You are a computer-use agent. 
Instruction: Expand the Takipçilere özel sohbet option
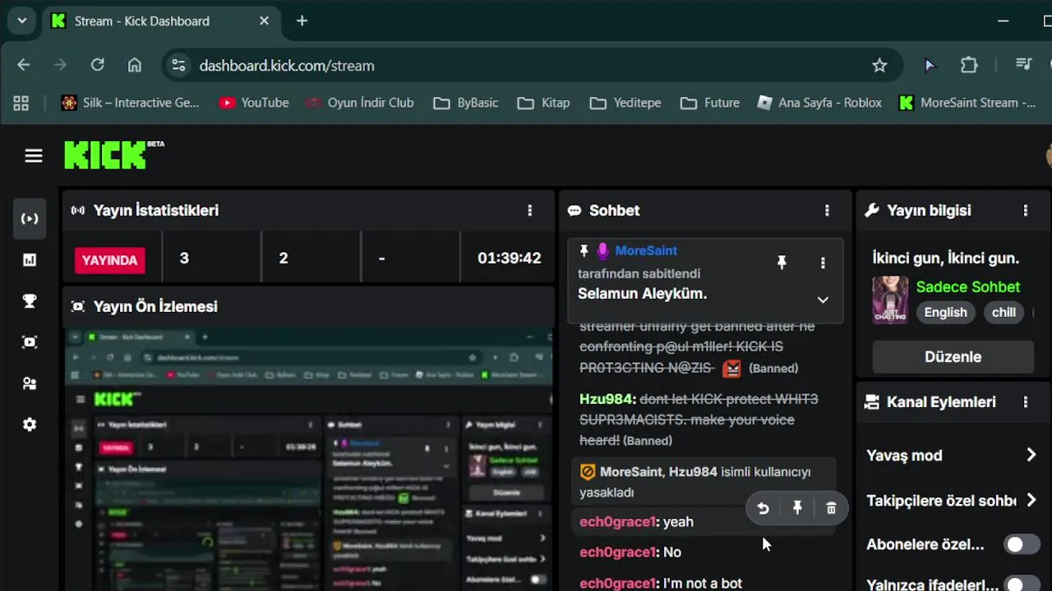[x=1031, y=500]
